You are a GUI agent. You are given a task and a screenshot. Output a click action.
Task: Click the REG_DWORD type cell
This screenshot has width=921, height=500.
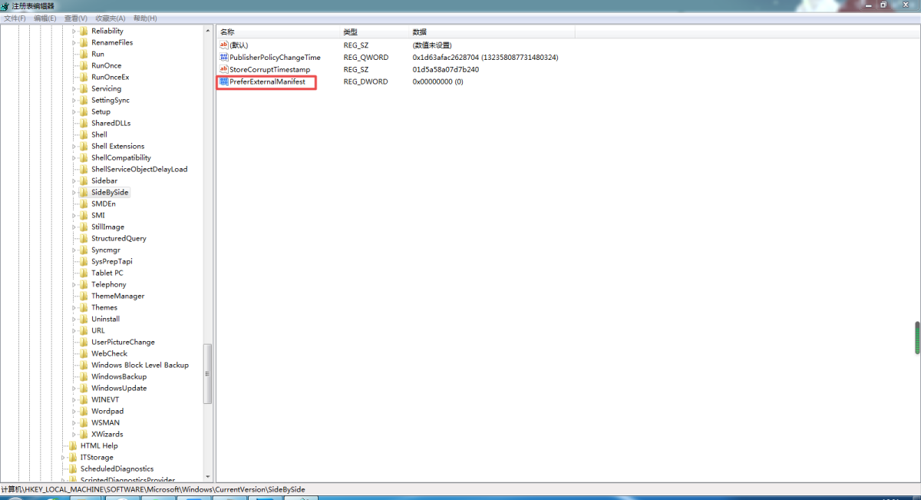[366, 81]
